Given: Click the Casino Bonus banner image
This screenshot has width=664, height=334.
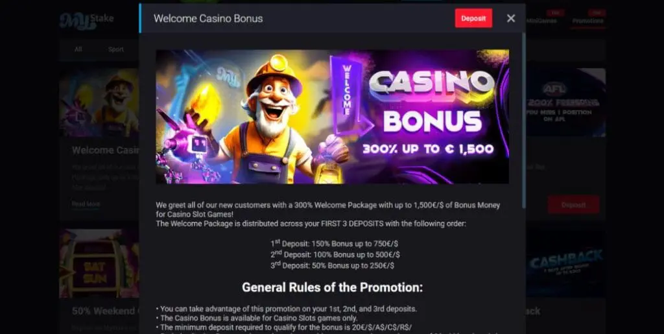Looking at the screenshot, I should [333, 117].
